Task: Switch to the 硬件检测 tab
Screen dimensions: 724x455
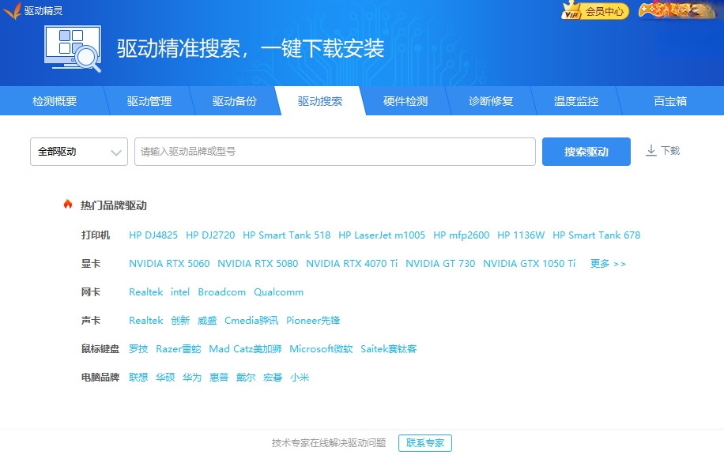Action: click(x=405, y=101)
